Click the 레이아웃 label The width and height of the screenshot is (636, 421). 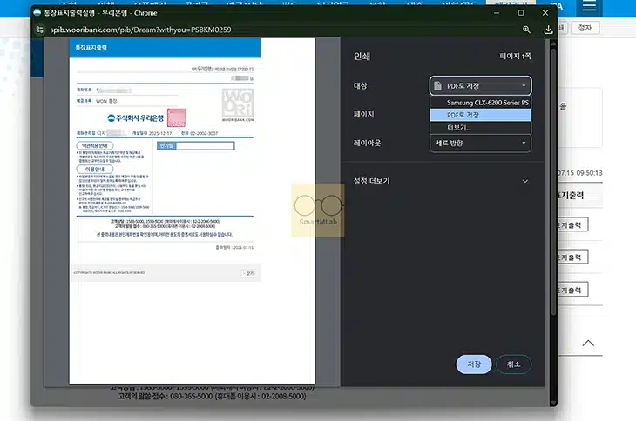click(367, 143)
